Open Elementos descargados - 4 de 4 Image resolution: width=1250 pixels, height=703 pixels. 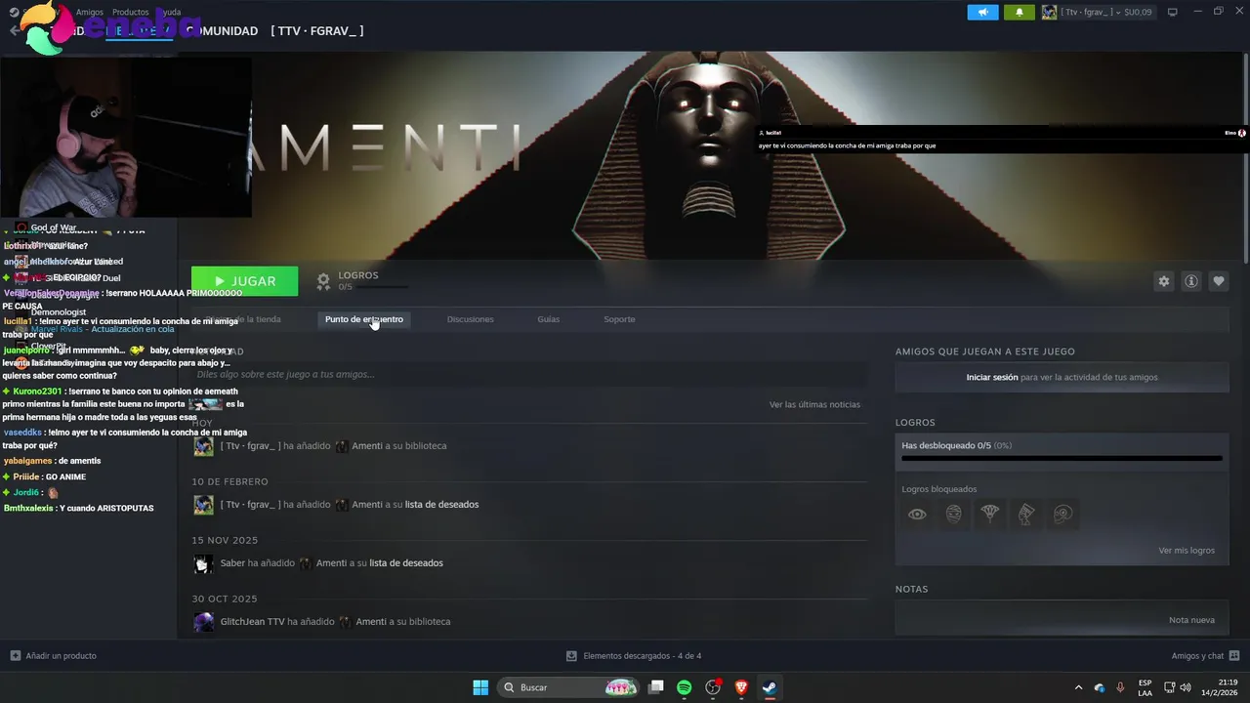click(642, 656)
